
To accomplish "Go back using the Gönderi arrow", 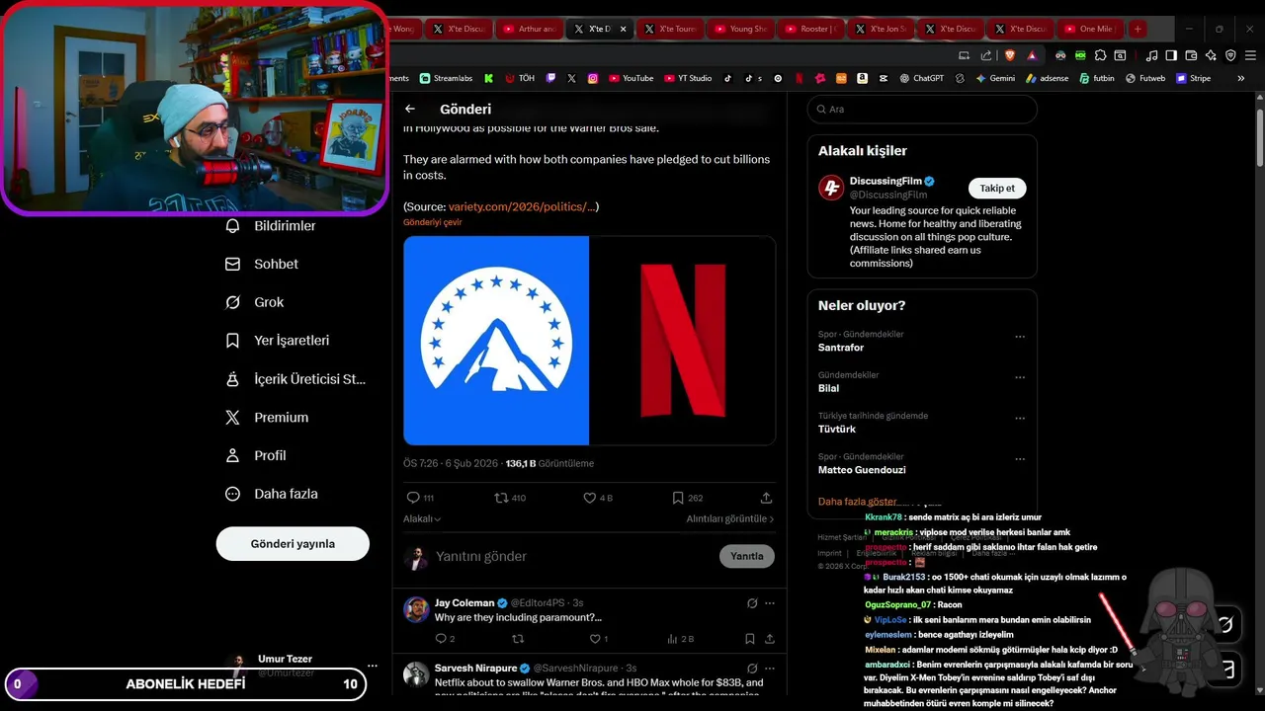I will pos(410,109).
